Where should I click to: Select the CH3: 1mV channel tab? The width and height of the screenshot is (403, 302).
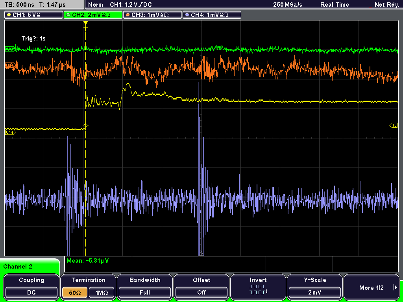pos(152,15)
